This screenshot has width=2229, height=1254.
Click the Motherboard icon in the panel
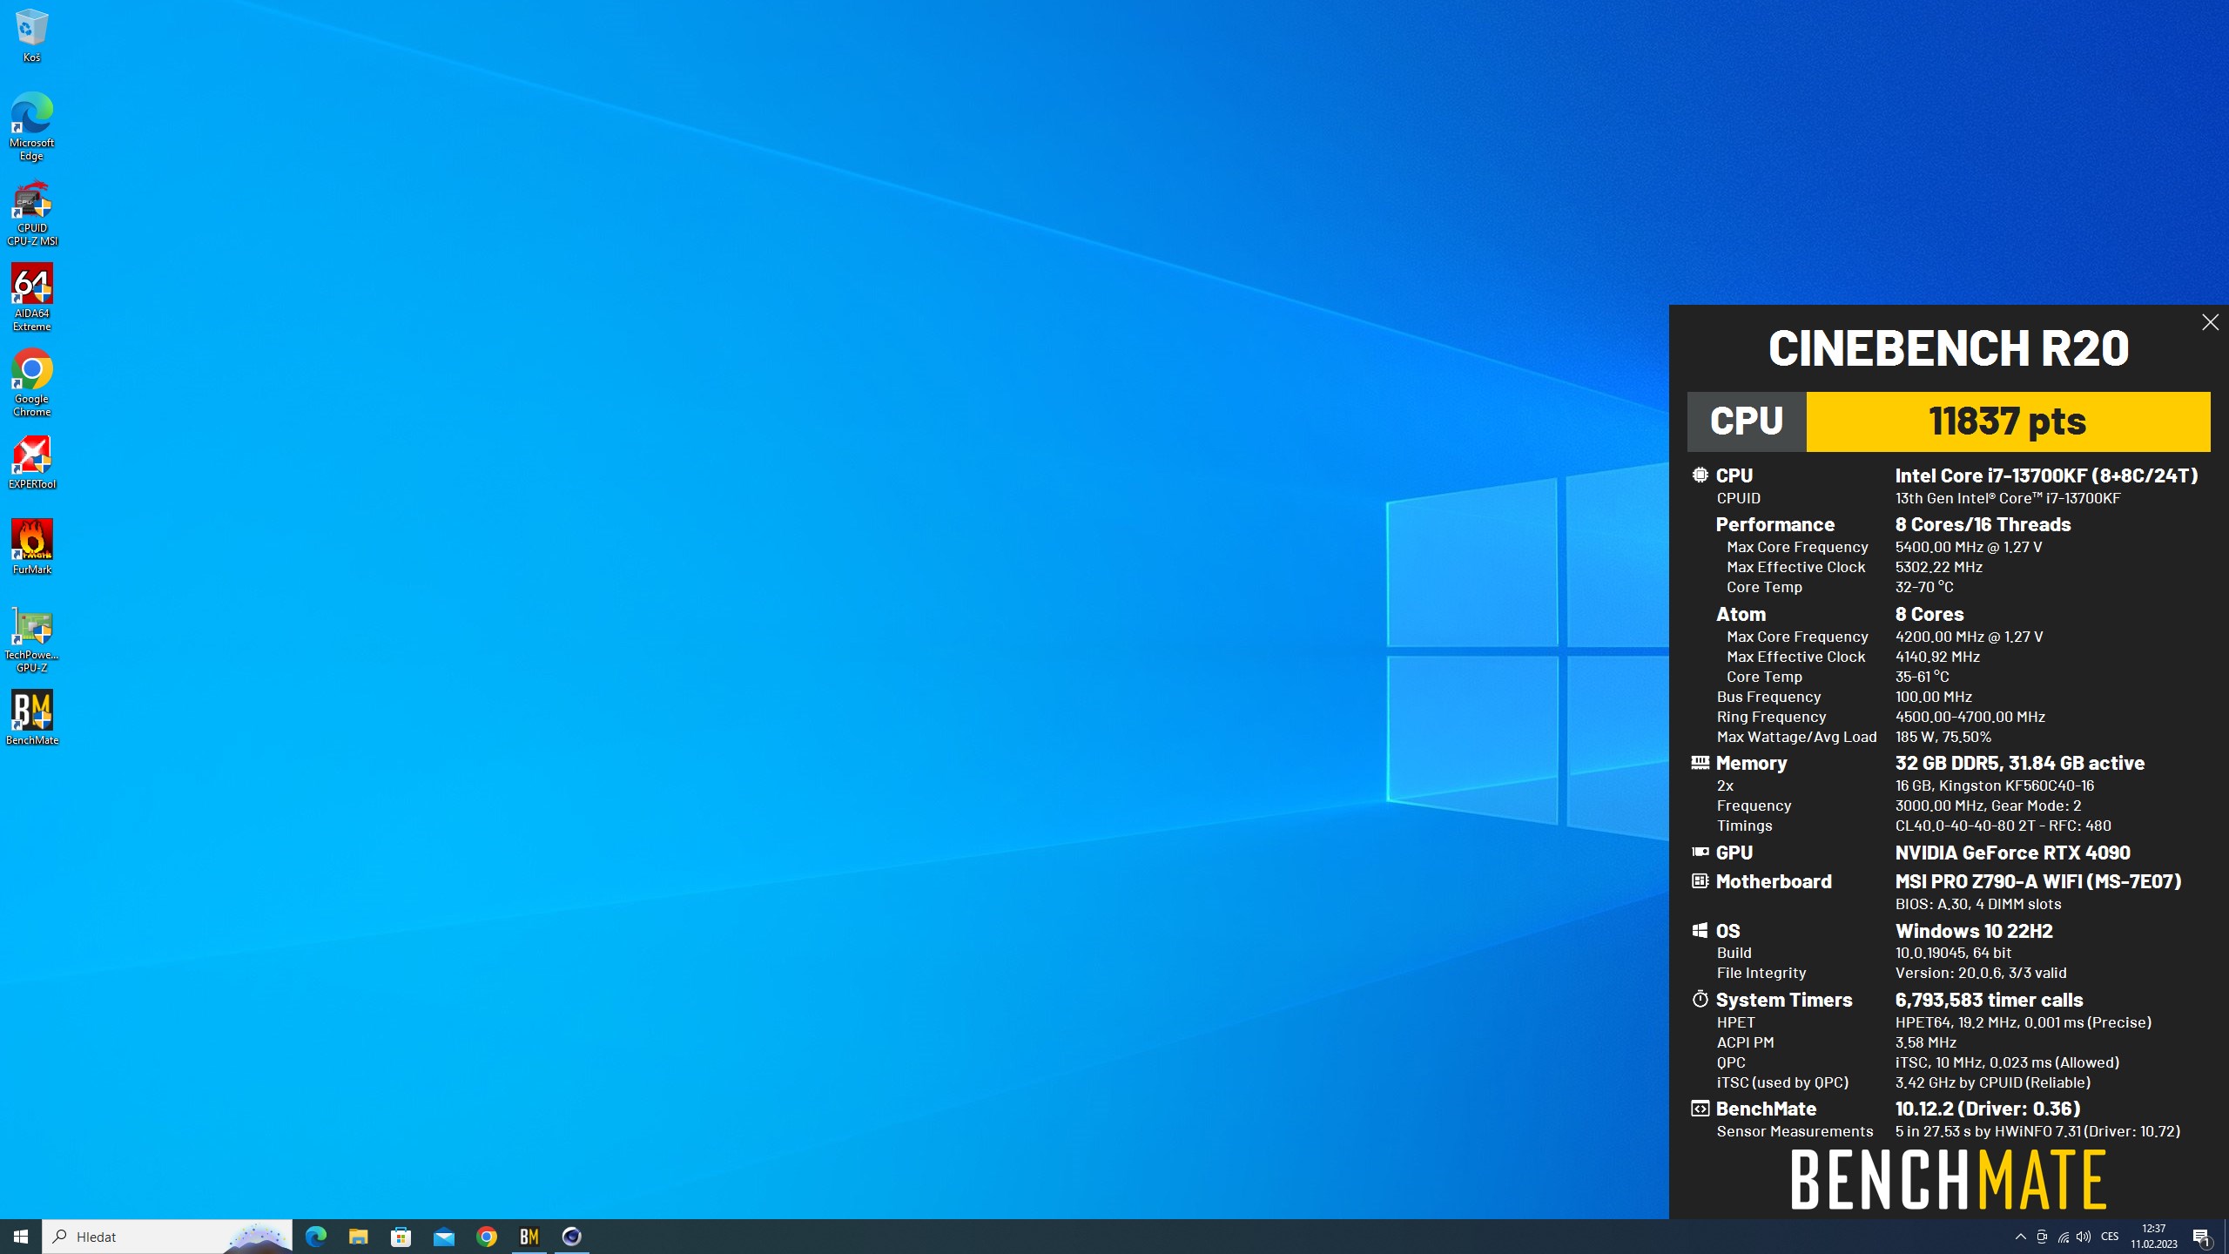[x=1700, y=881]
